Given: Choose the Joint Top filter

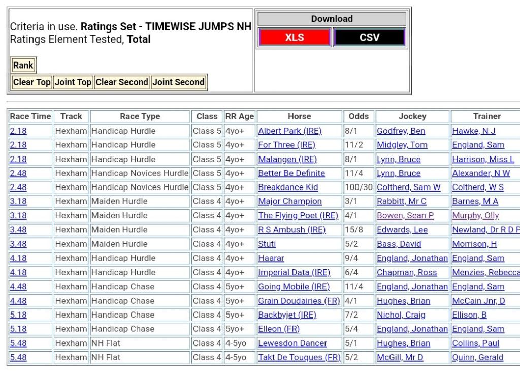Looking at the screenshot, I should tap(73, 82).
